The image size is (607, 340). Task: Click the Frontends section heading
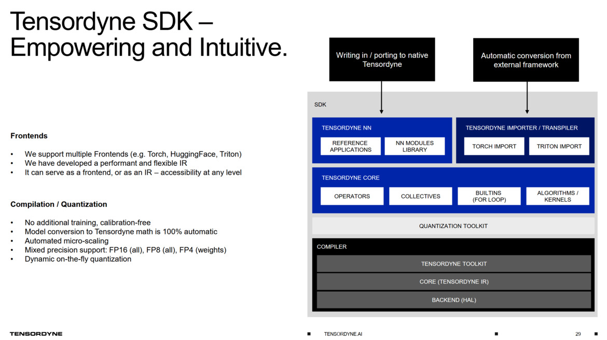coord(29,136)
